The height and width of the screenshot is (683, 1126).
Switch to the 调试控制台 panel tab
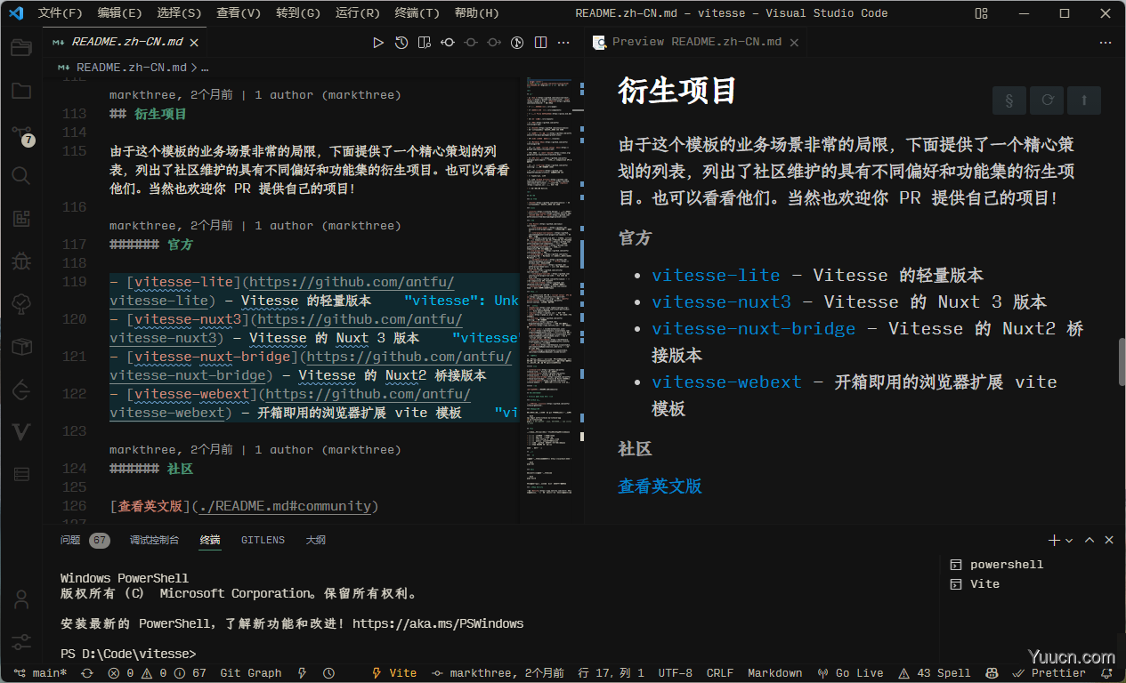coord(154,540)
